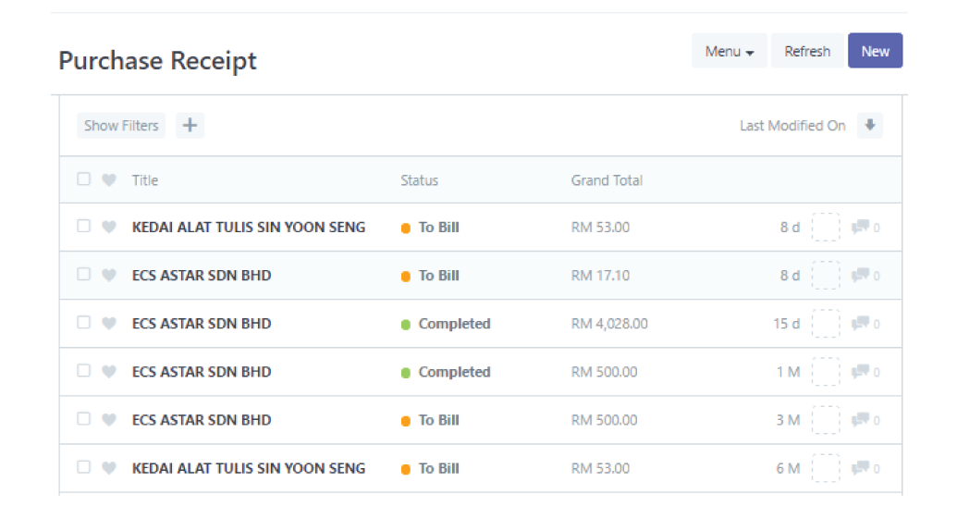
Task: Tick checkbox for first KEDAI ALAT TULIS row
Action: pos(83,226)
